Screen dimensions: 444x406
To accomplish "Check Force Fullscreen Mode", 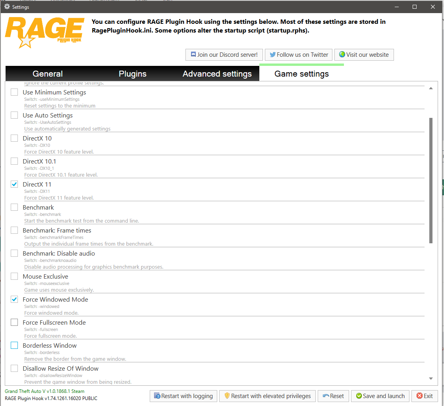I will (14, 322).
